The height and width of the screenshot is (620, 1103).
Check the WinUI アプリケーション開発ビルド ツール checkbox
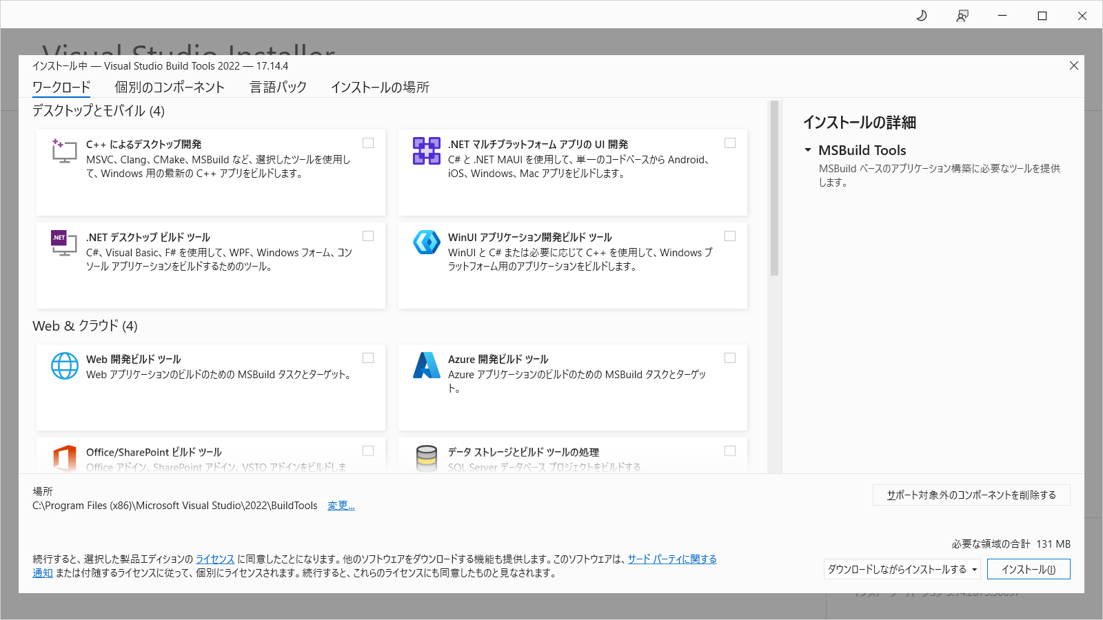click(x=730, y=236)
